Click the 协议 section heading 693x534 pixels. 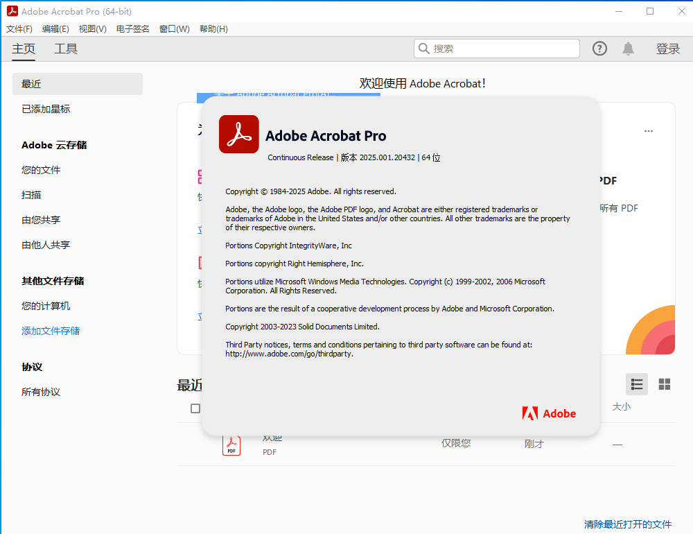(x=32, y=367)
